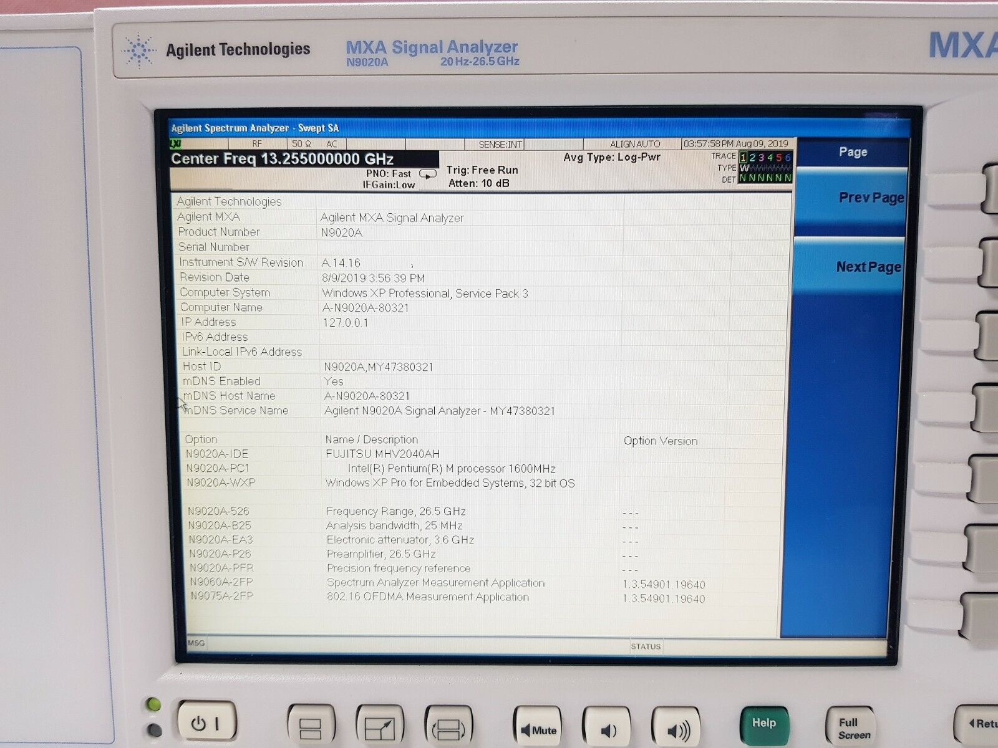Image resolution: width=998 pixels, height=748 pixels.
Task: Select trace number 1 in TRACE indicator
Action: click(x=743, y=157)
